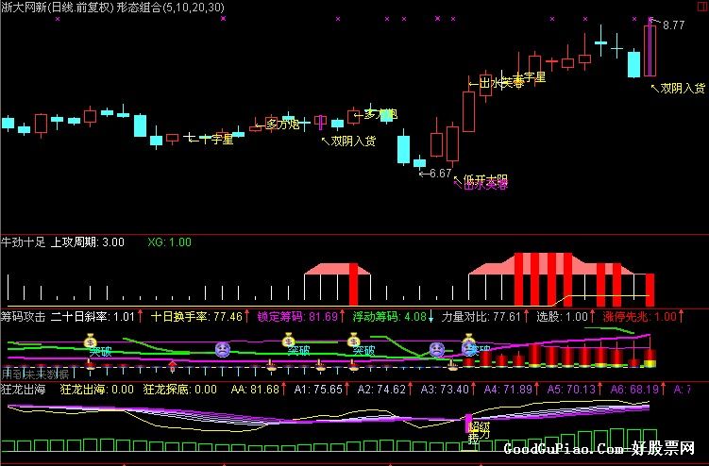This screenshot has width=709, height=466.
Task: Click the magenta 出水芙蓉 label under the low
Action: pyautogui.click(x=485, y=185)
